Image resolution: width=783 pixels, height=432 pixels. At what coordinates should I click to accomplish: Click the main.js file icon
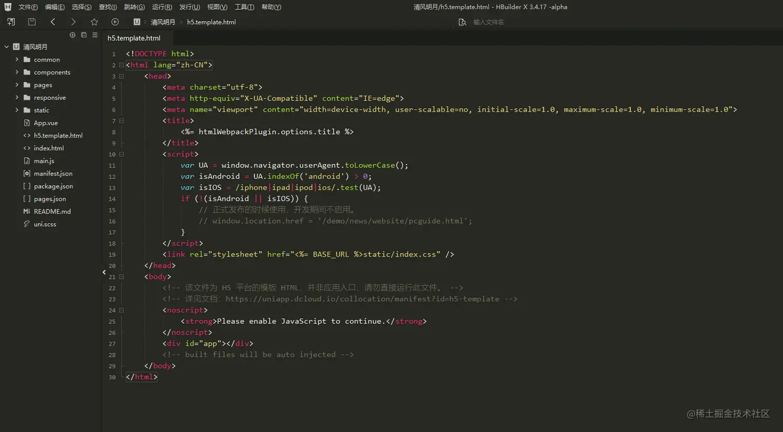click(x=27, y=161)
